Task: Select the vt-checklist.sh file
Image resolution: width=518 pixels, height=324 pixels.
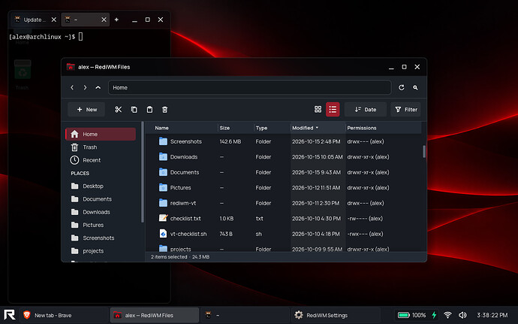Action: pos(284,234)
